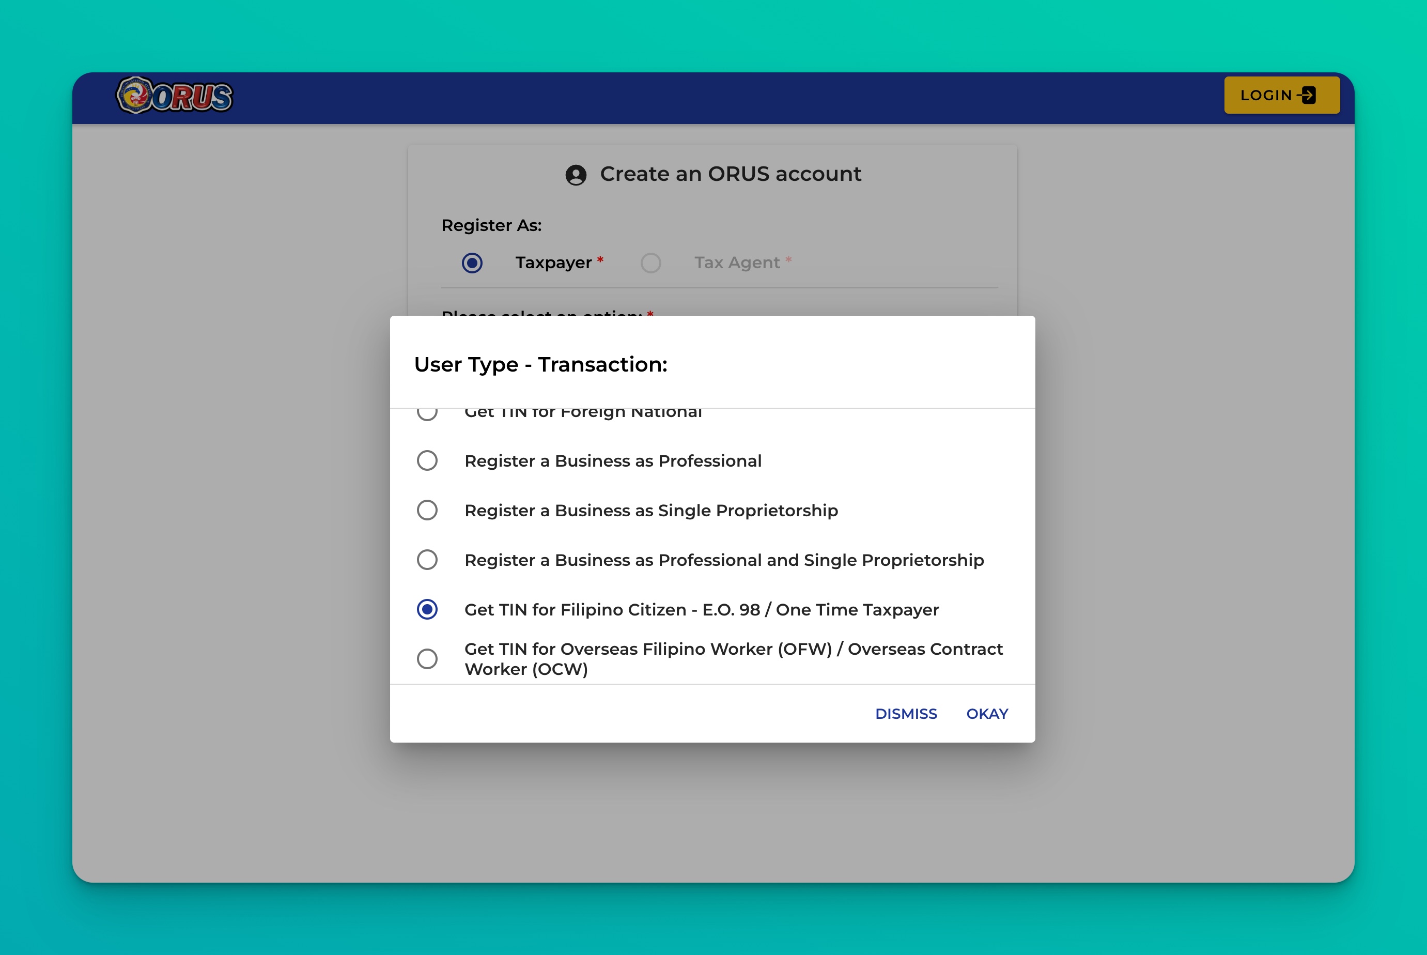This screenshot has height=955, width=1427.
Task: Click the LOGIN button
Action: 1281,95
